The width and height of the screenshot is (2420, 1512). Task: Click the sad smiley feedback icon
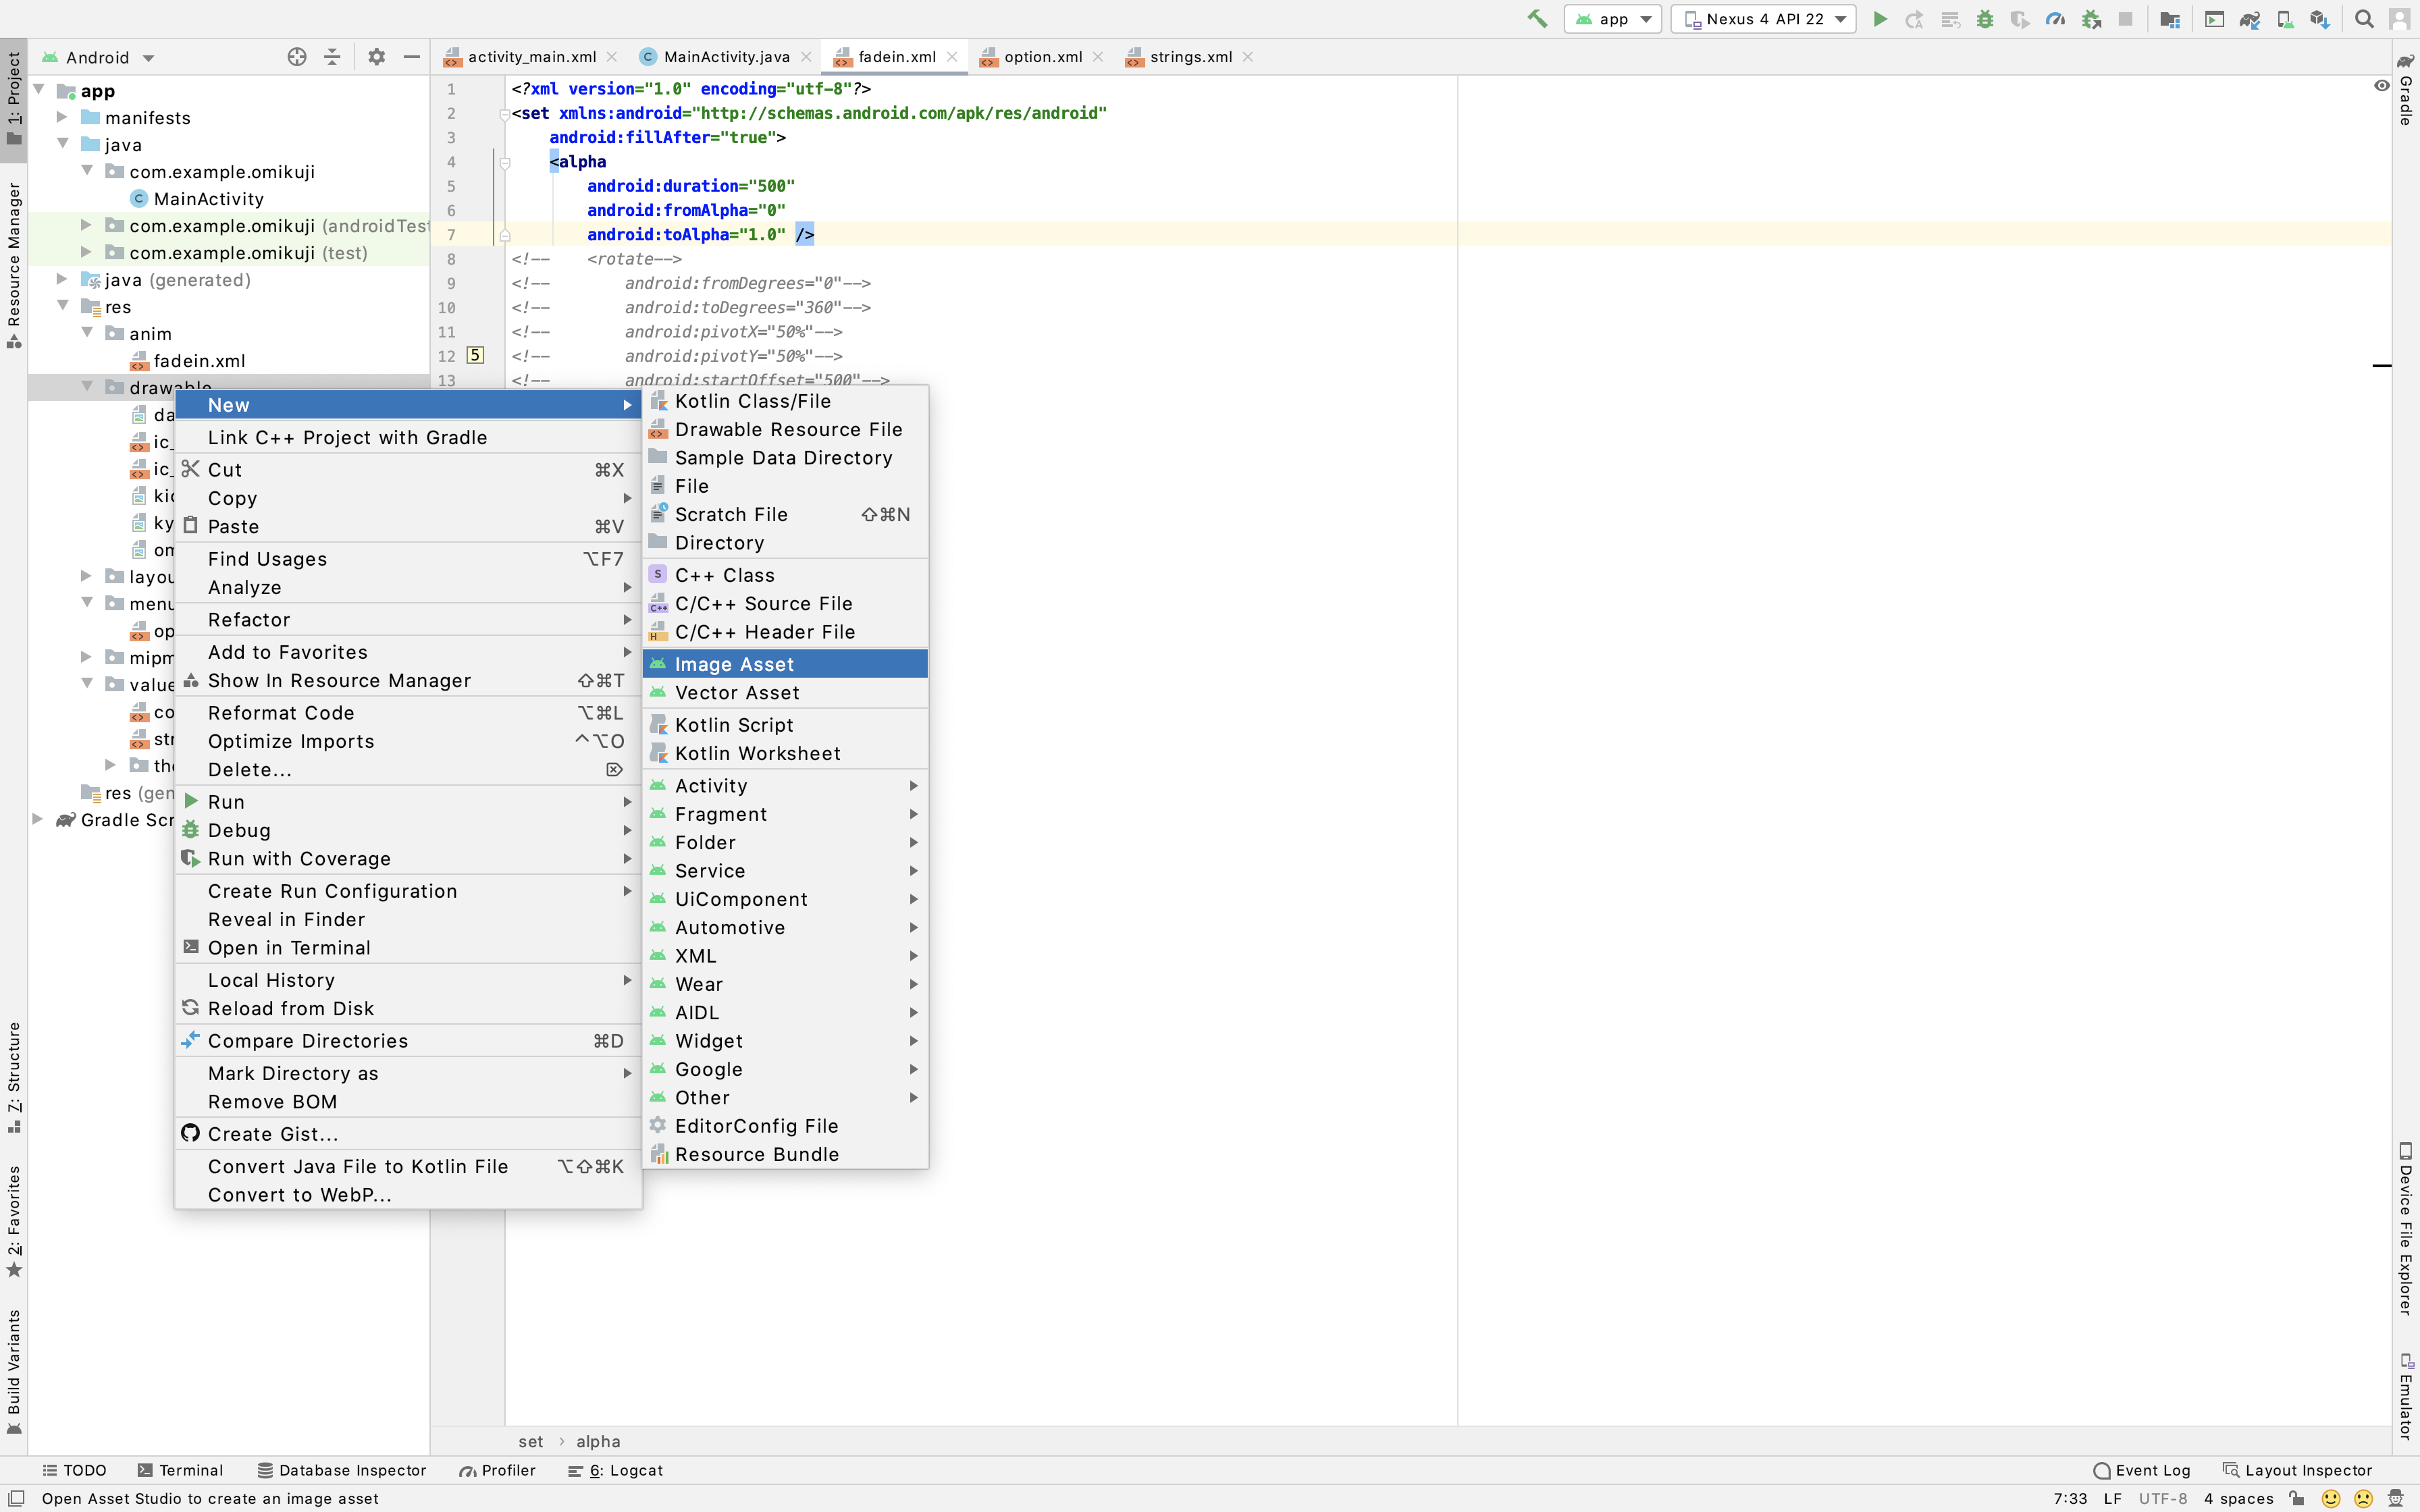tap(2364, 1498)
